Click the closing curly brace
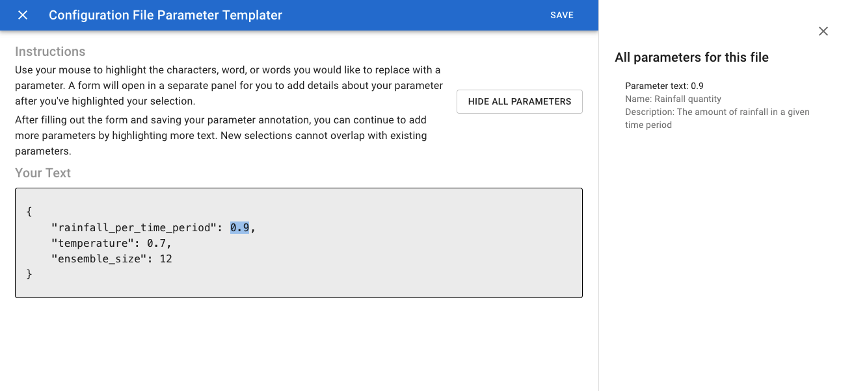Viewport: 854px width, 391px height. (x=29, y=274)
